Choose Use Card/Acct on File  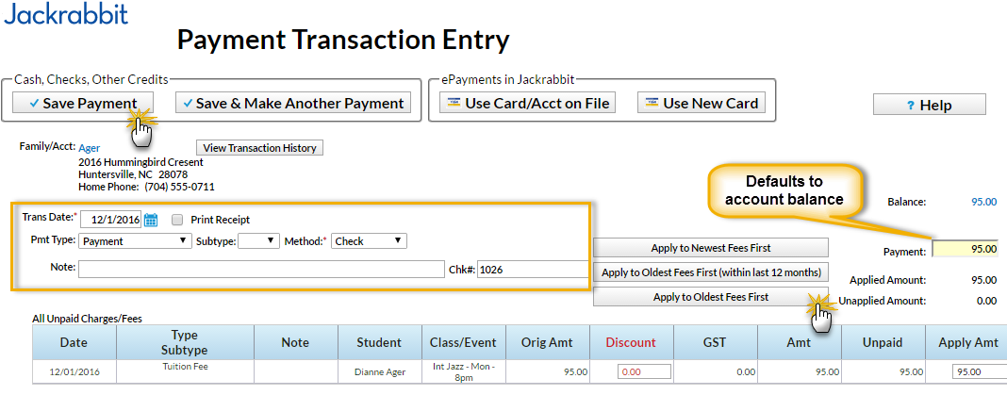tap(528, 103)
